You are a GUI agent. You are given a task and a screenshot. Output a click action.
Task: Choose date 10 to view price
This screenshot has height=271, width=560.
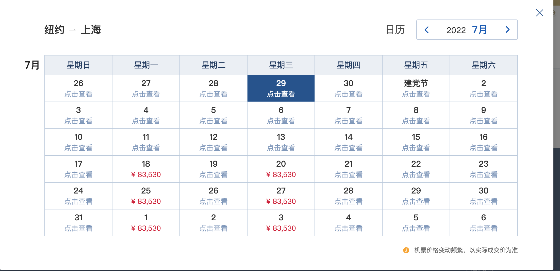[x=78, y=142]
